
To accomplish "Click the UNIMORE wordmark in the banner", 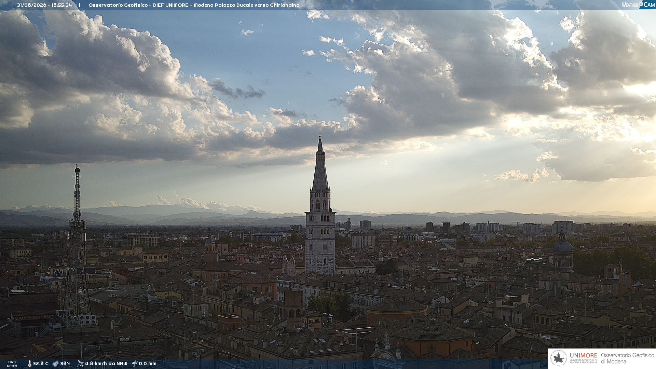I will tap(583, 355).
